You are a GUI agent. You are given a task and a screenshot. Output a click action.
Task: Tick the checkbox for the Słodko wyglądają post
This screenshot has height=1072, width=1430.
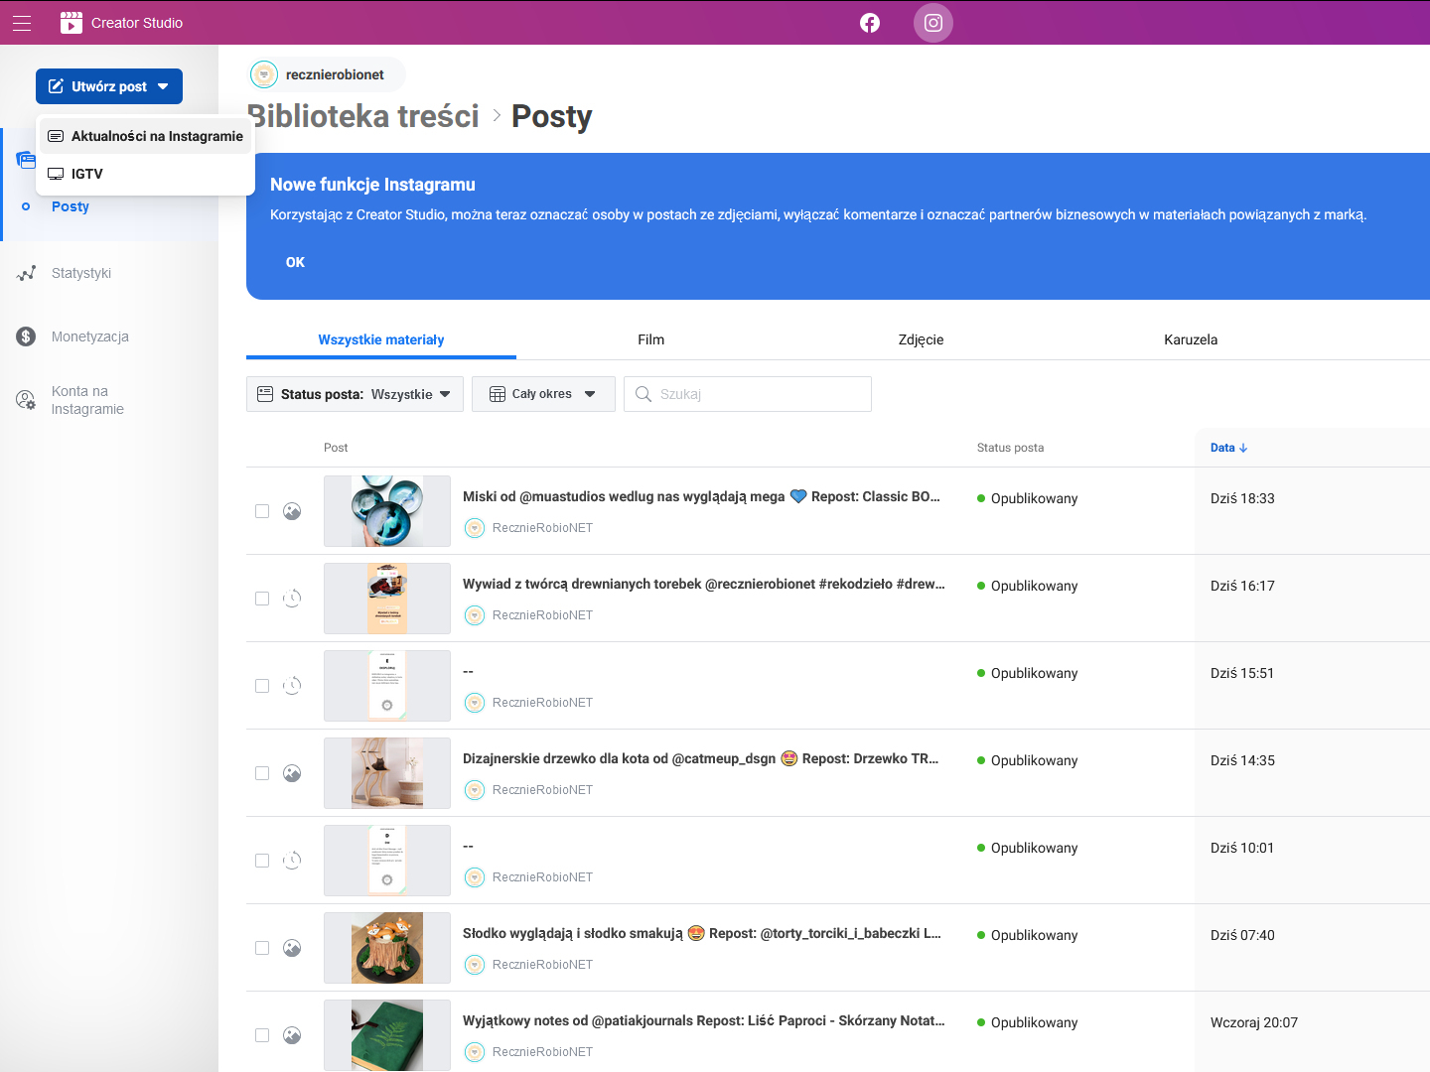pyautogui.click(x=262, y=948)
